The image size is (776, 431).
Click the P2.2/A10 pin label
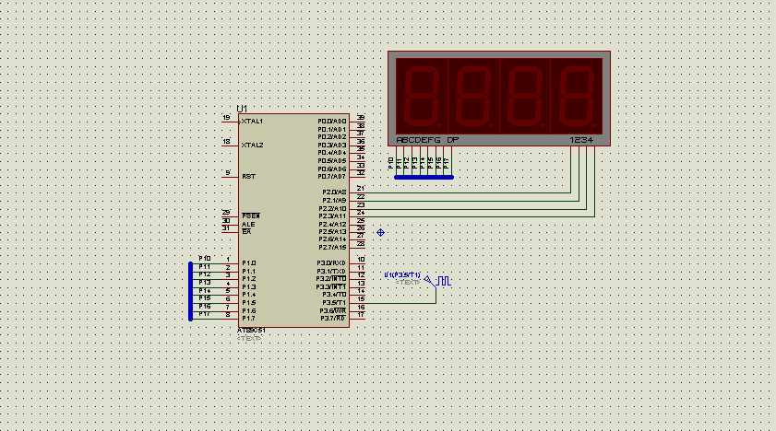[332, 208]
